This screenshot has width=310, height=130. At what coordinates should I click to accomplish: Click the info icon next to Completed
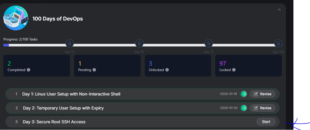(28, 70)
